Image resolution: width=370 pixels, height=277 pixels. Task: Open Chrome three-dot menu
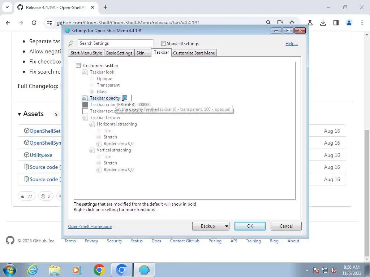[362, 23]
